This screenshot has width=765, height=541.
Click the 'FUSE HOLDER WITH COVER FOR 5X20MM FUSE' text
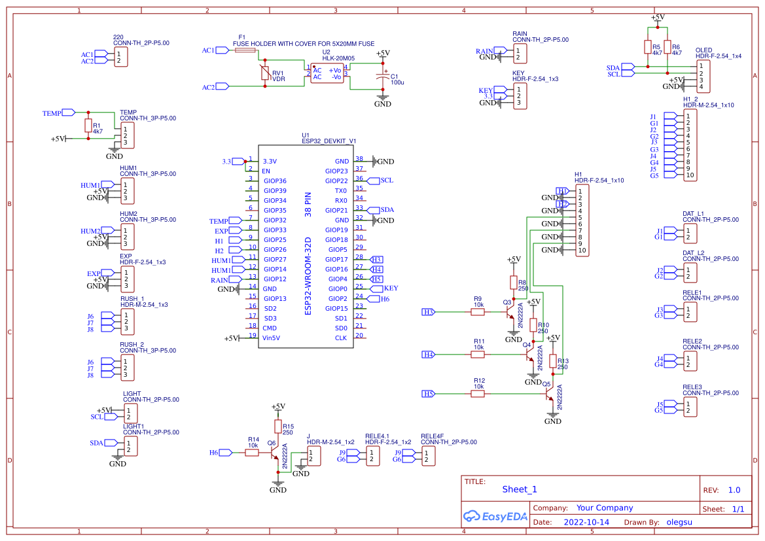click(x=304, y=43)
